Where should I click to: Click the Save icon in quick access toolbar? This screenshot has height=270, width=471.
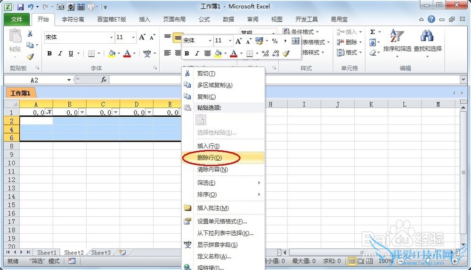pos(20,7)
